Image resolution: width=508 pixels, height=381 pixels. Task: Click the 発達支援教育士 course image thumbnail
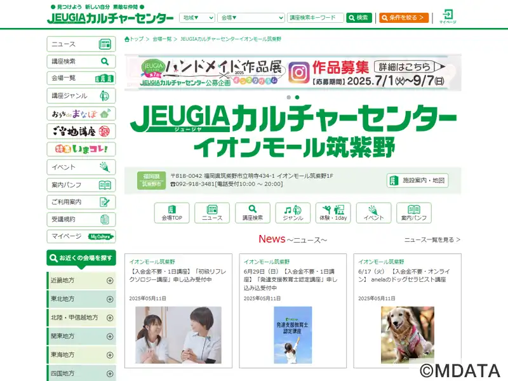click(x=293, y=335)
